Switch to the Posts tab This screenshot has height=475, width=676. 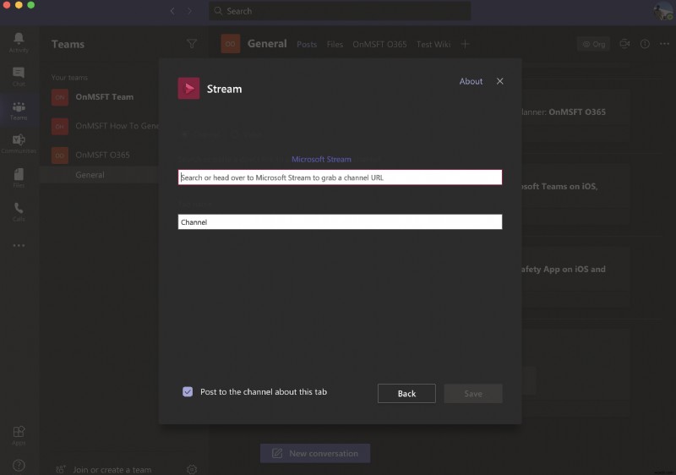307,45
